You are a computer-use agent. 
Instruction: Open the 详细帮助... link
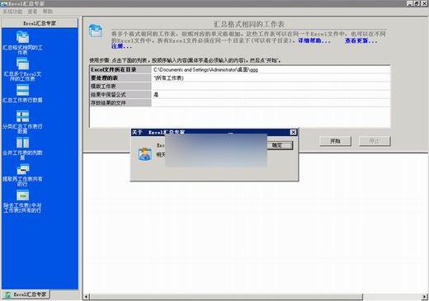[x=314, y=40]
